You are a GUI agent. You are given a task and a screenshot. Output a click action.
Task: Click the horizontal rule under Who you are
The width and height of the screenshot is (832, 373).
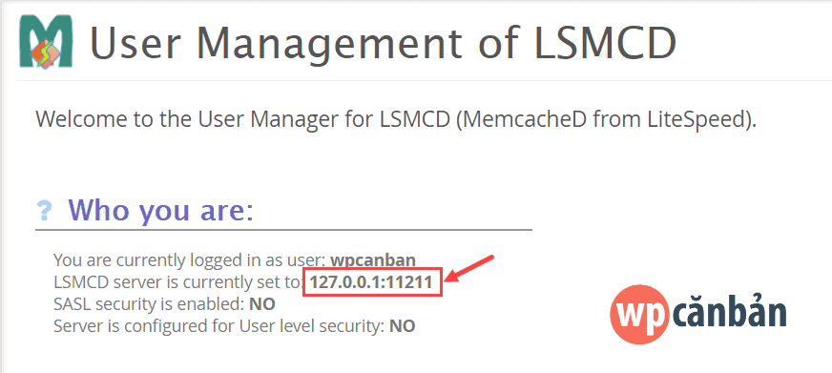click(284, 230)
